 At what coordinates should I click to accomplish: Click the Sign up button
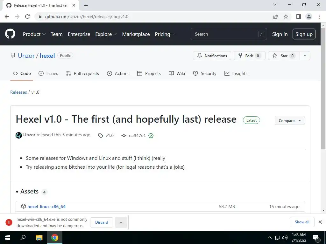(x=304, y=34)
